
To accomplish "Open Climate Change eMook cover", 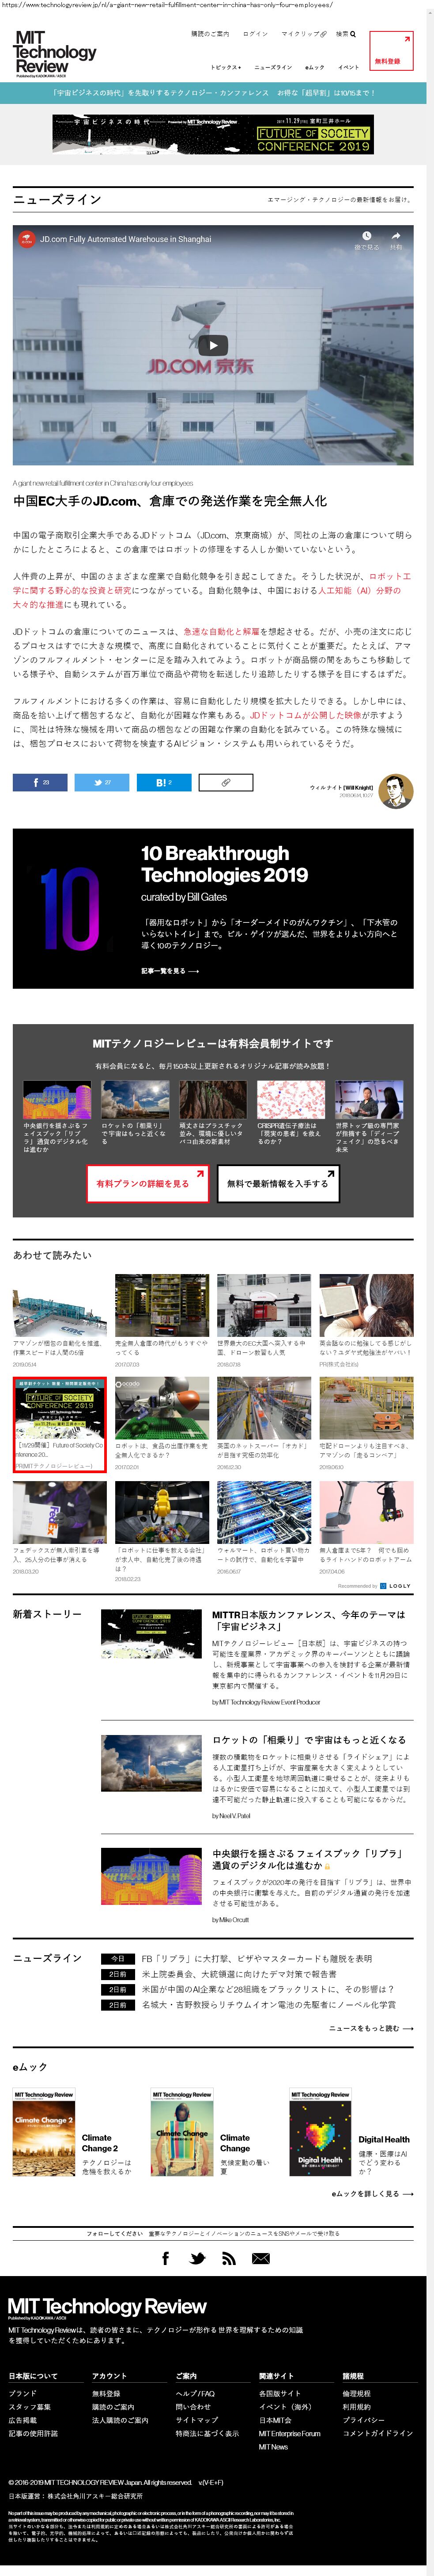I will 181,2132.
